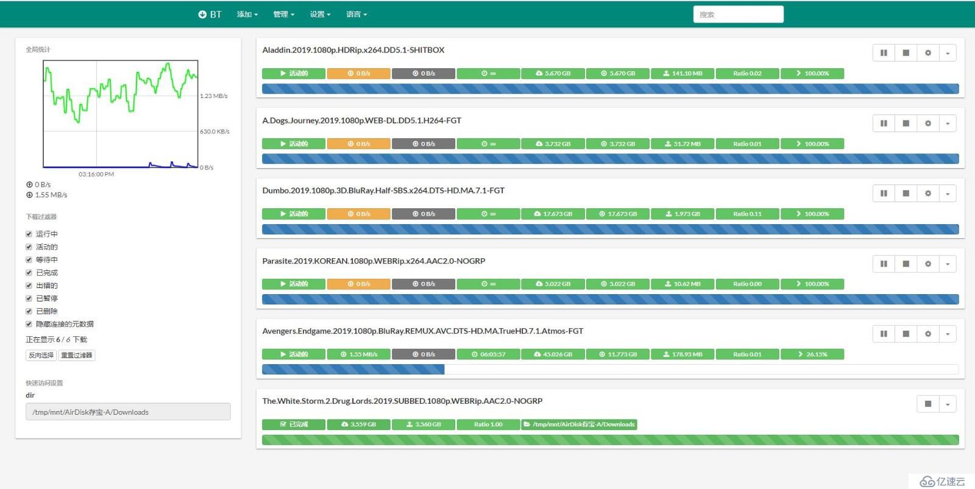Image resolution: width=975 pixels, height=489 pixels.
Task: Stop the White.Storm.2 completed download
Action: pos(928,404)
